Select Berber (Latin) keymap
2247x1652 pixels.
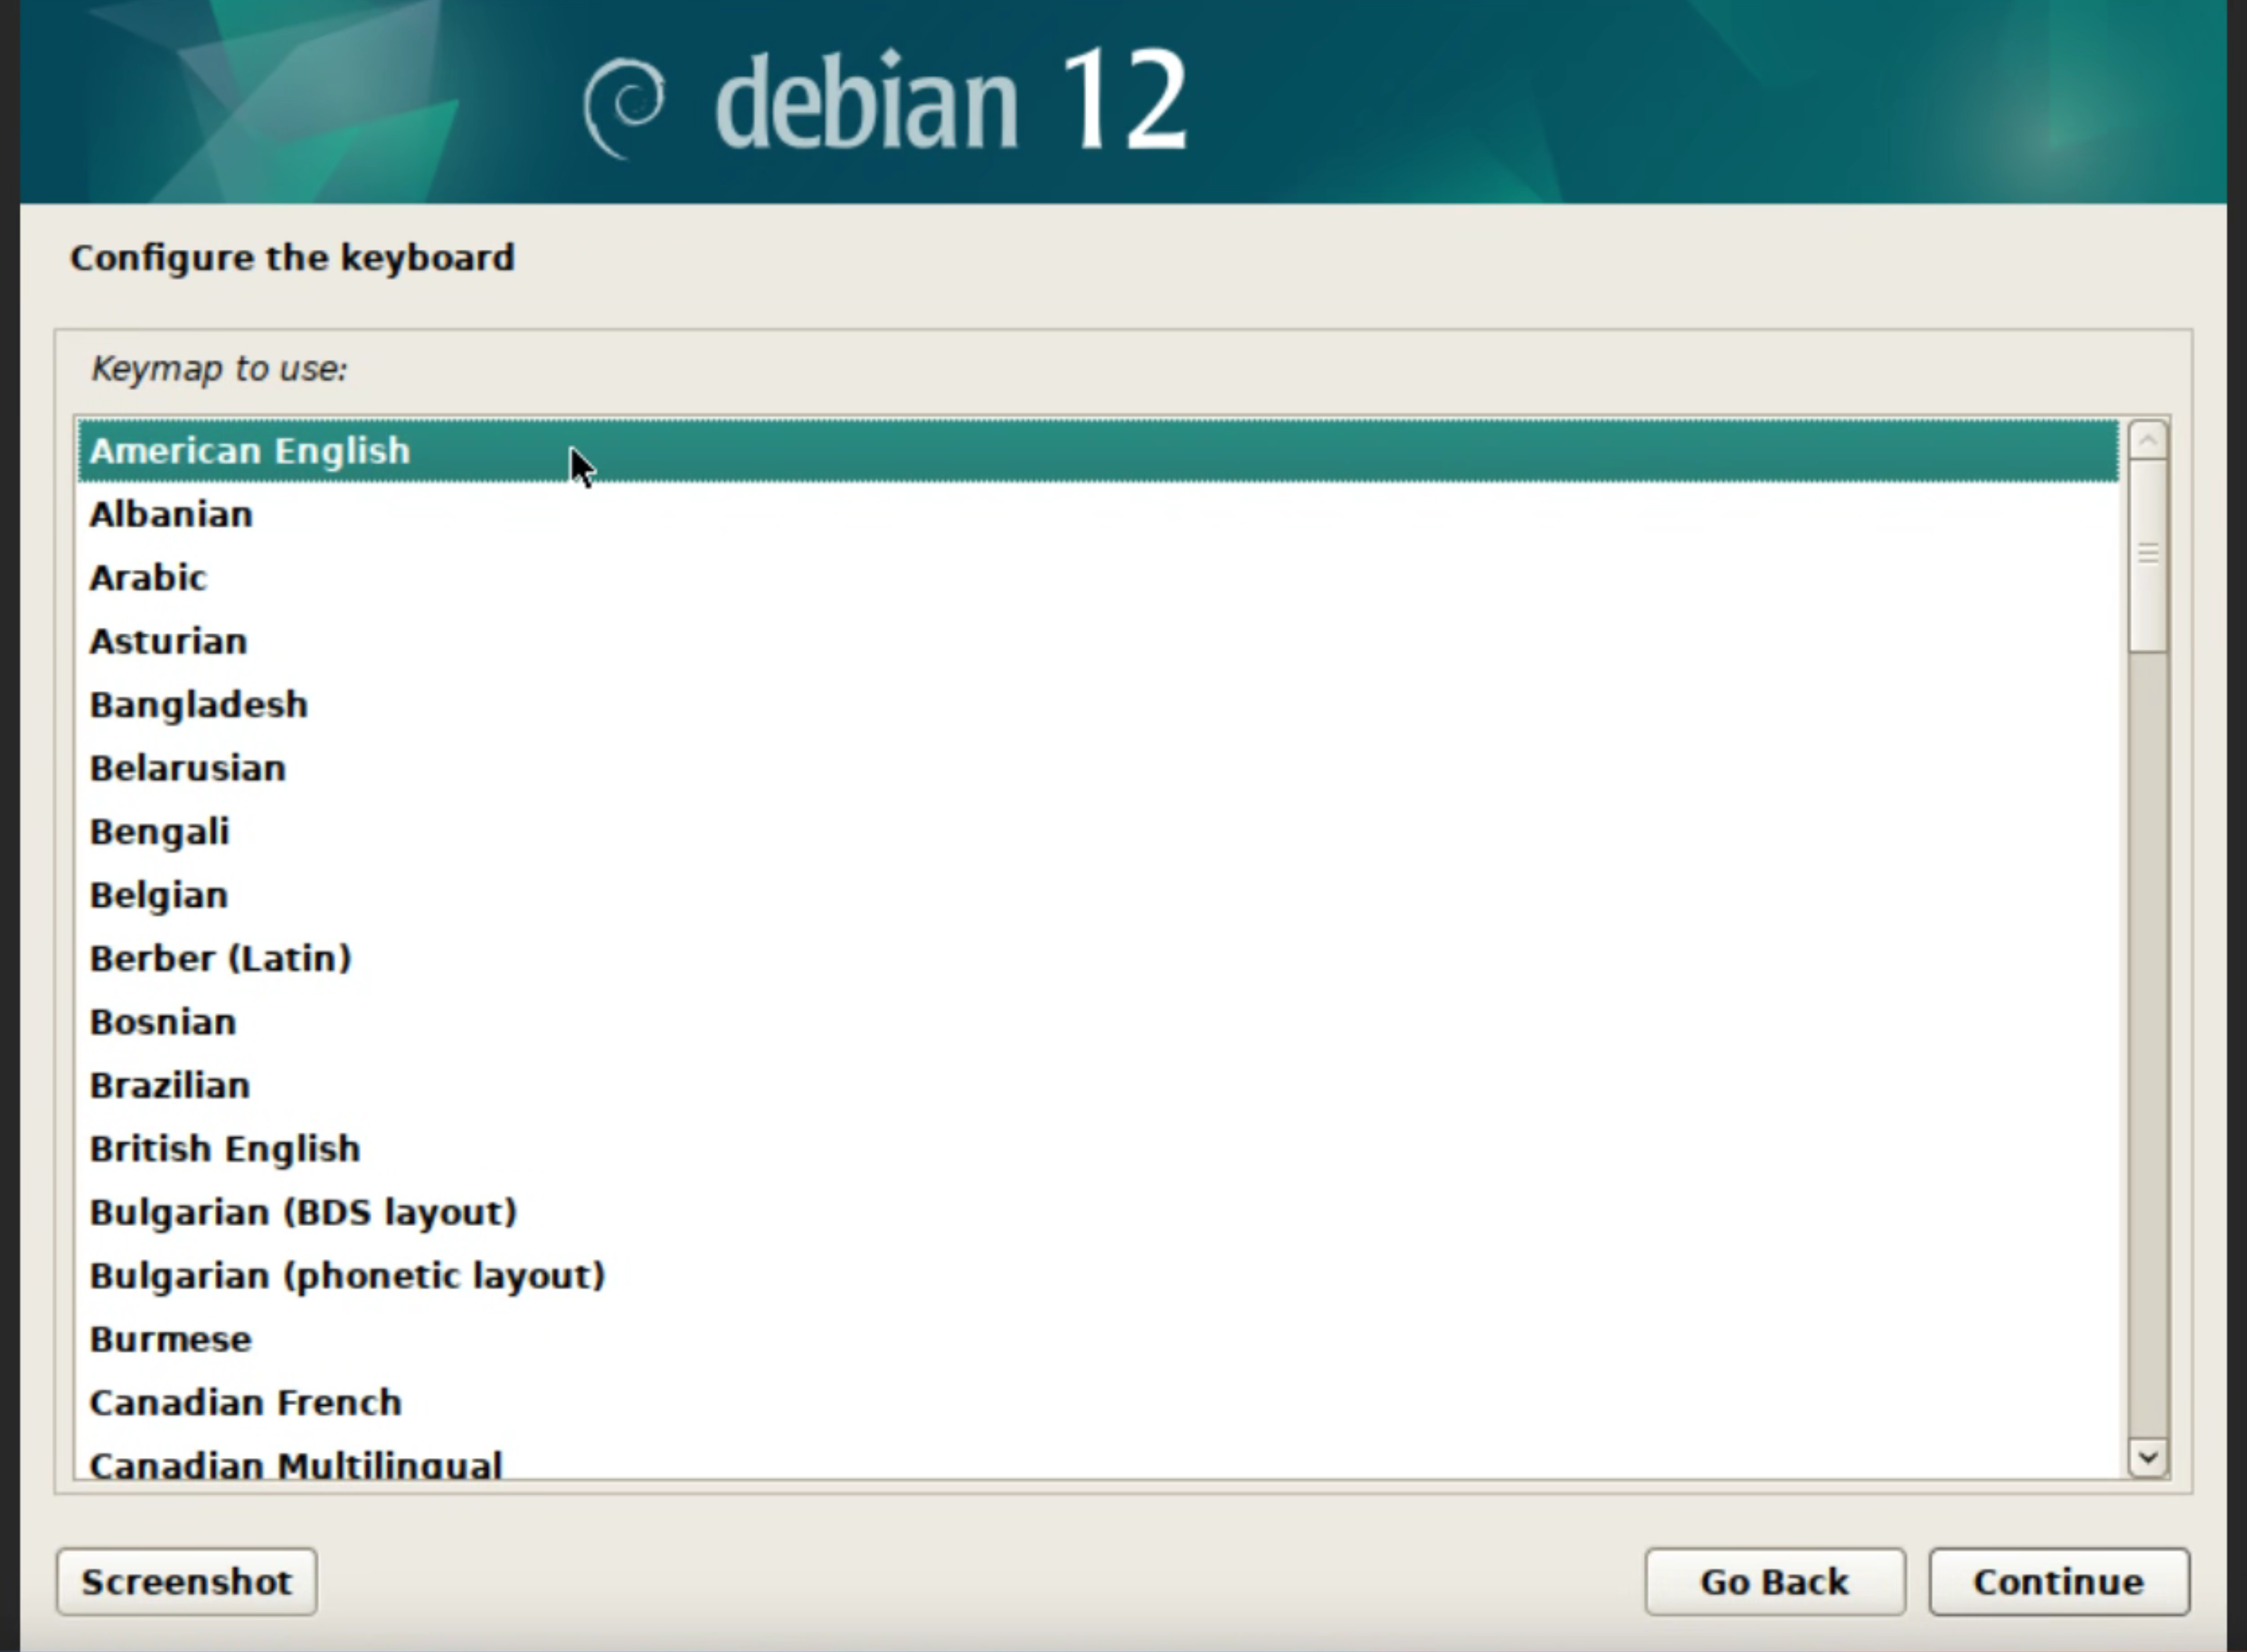coord(1097,959)
